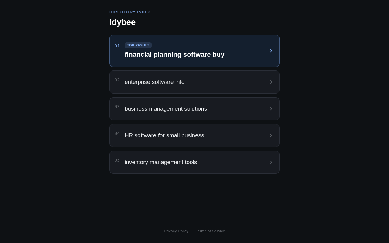This screenshot has width=389, height=243.
Task: Click chevron beside enterprise software info
Action: pyautogui.click(x=271, y=82)
